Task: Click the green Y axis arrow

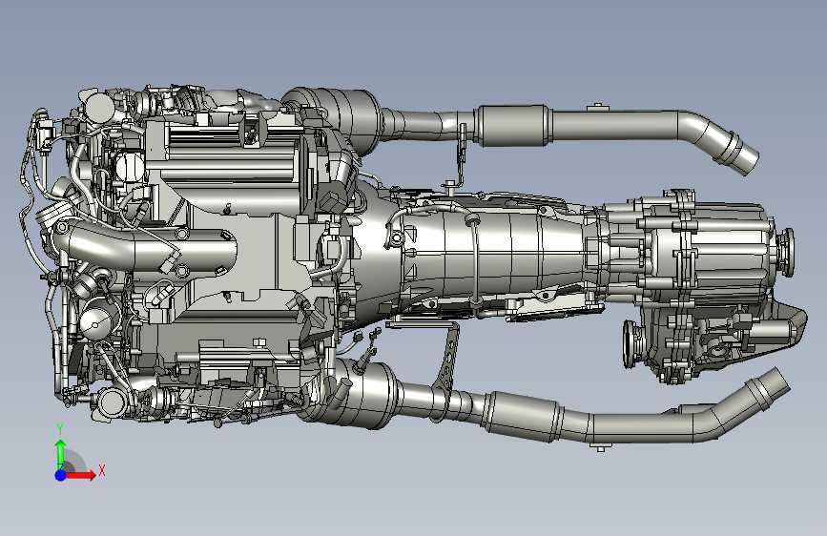Action: pyautogui.click(x=61, y=454)
